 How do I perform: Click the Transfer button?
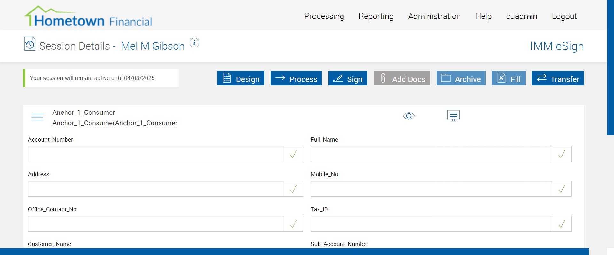558,78
